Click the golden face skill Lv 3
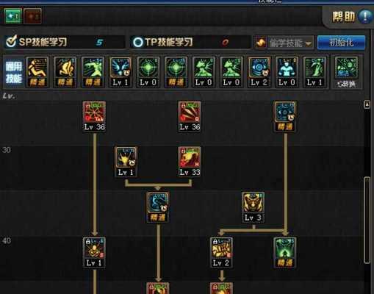Image resolution: width=374 pixels, height=294 pixels. 253,207
